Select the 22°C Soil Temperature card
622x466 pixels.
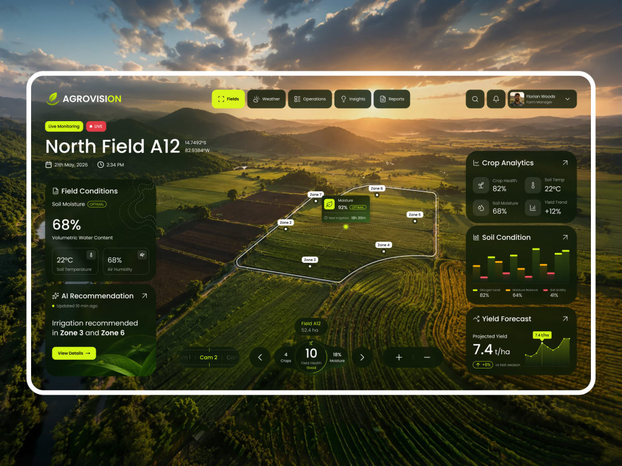click(75, 261)
